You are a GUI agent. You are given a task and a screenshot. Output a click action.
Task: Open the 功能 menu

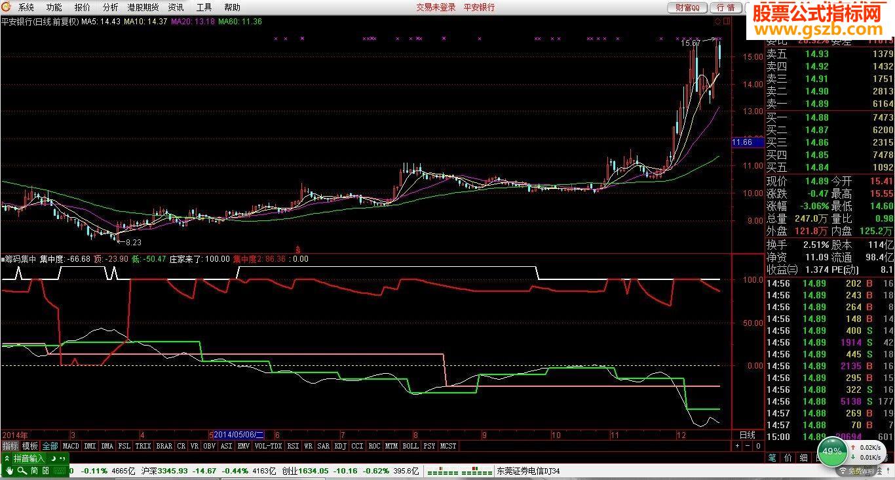[54, 7]
